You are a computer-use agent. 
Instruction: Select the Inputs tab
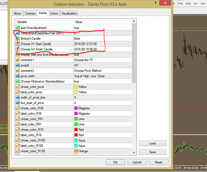(43, 13)
